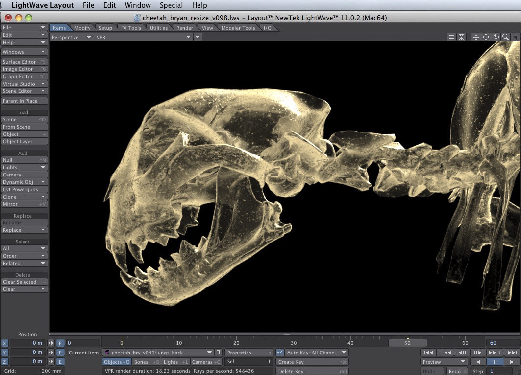The height and width of the screenshot is (375, 521).
Task: Maximize the viewport with the corner icon
Action: [515, 37]
